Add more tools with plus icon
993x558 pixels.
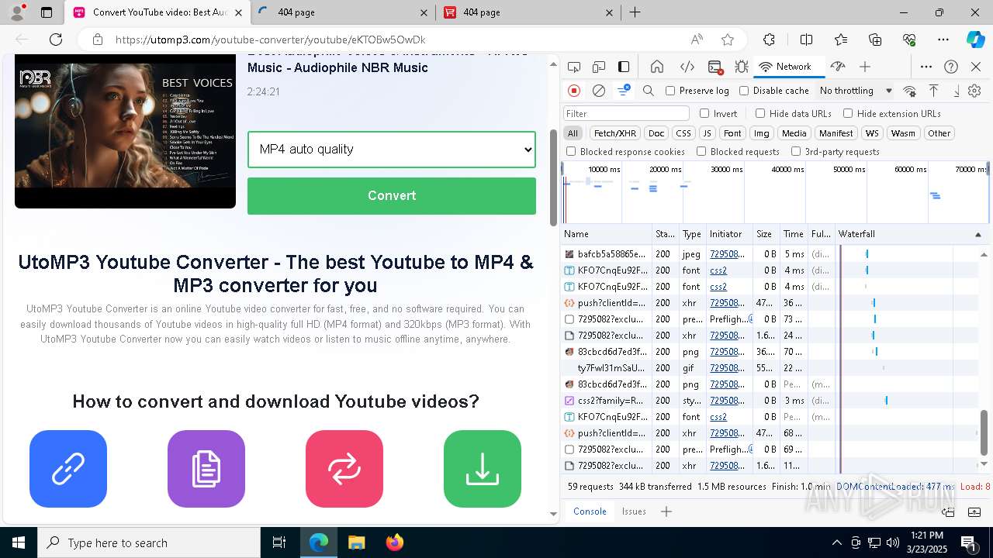(x=865, y=67)
